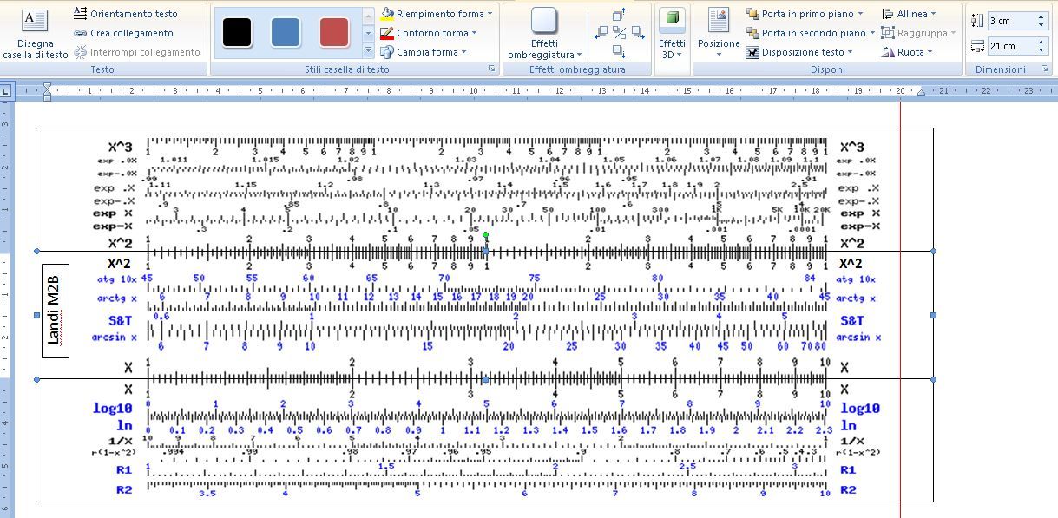1058x518 pixels.
Task: Click the Raggruppa button
Action: 918,33
